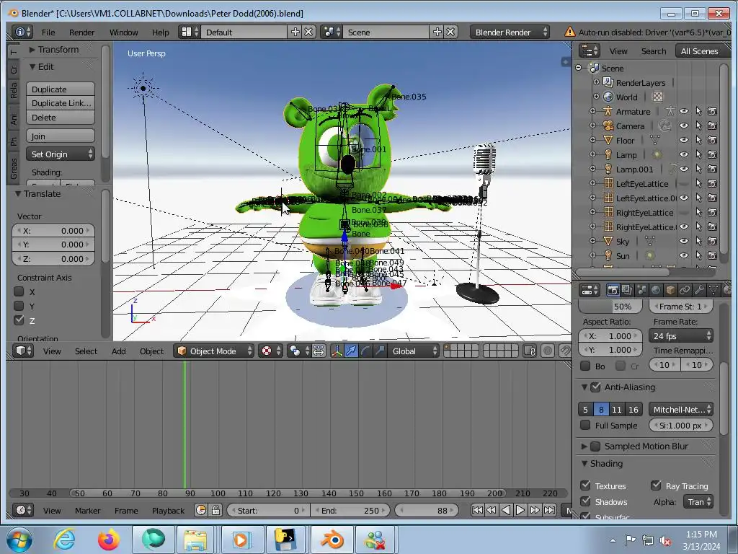This screenshot has width=738, height=554.
Task: Open the World properties globe icon
Action: [x=656, y=290]
